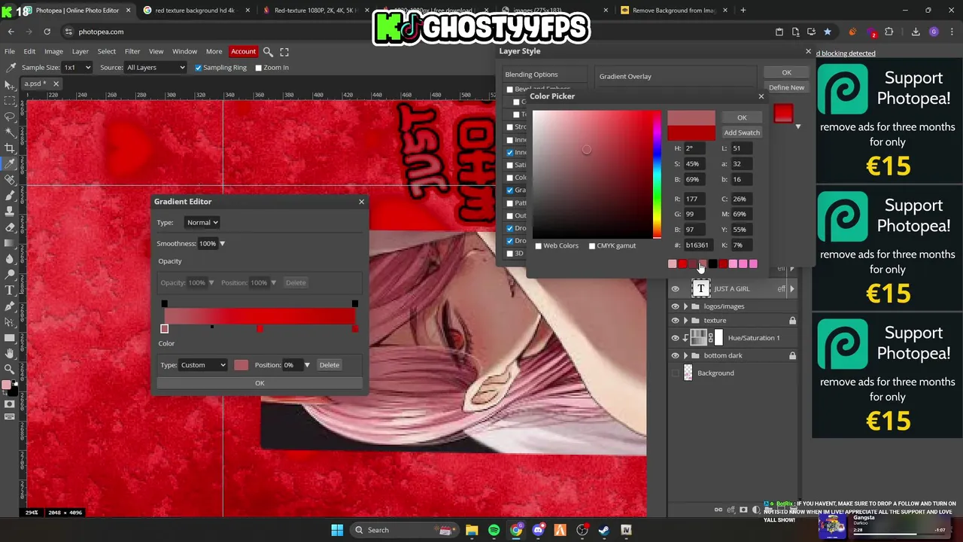Open gradient Type Normal dropdown

tap(202, 223)
